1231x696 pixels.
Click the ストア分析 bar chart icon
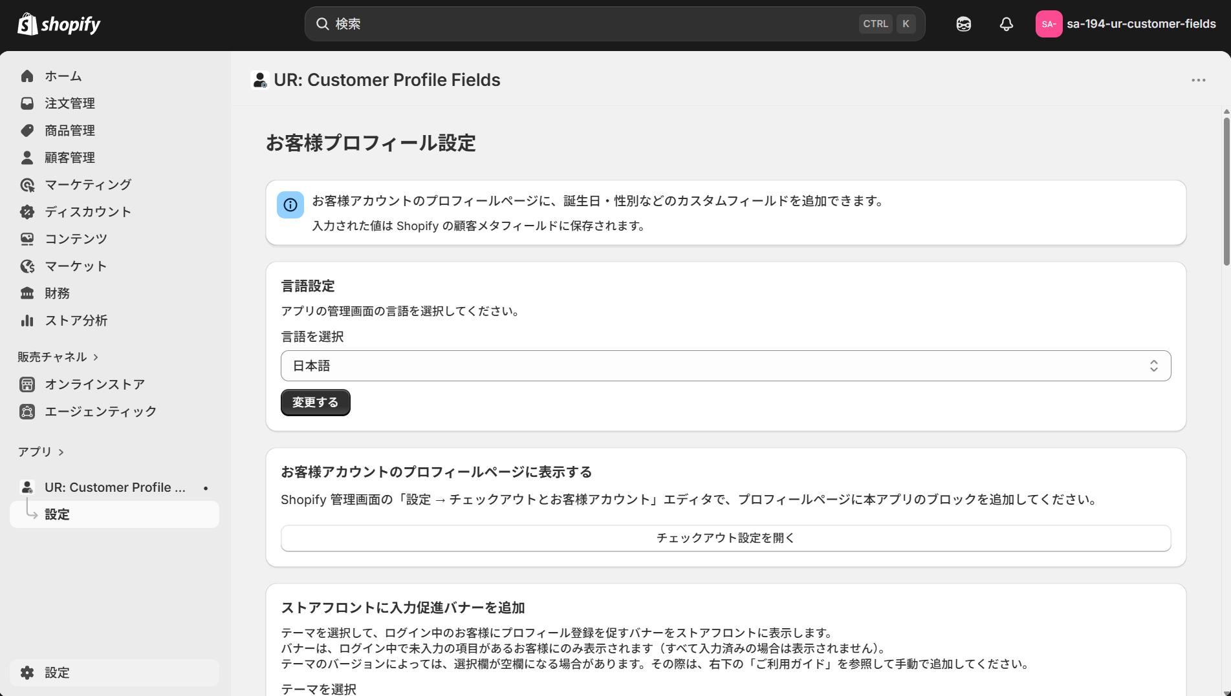27,321
